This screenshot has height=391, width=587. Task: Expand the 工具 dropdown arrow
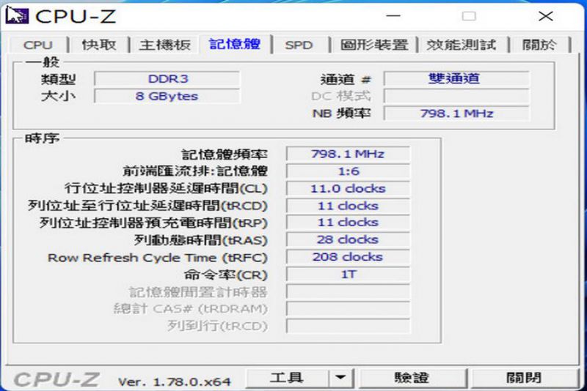[x=340, y=378]
